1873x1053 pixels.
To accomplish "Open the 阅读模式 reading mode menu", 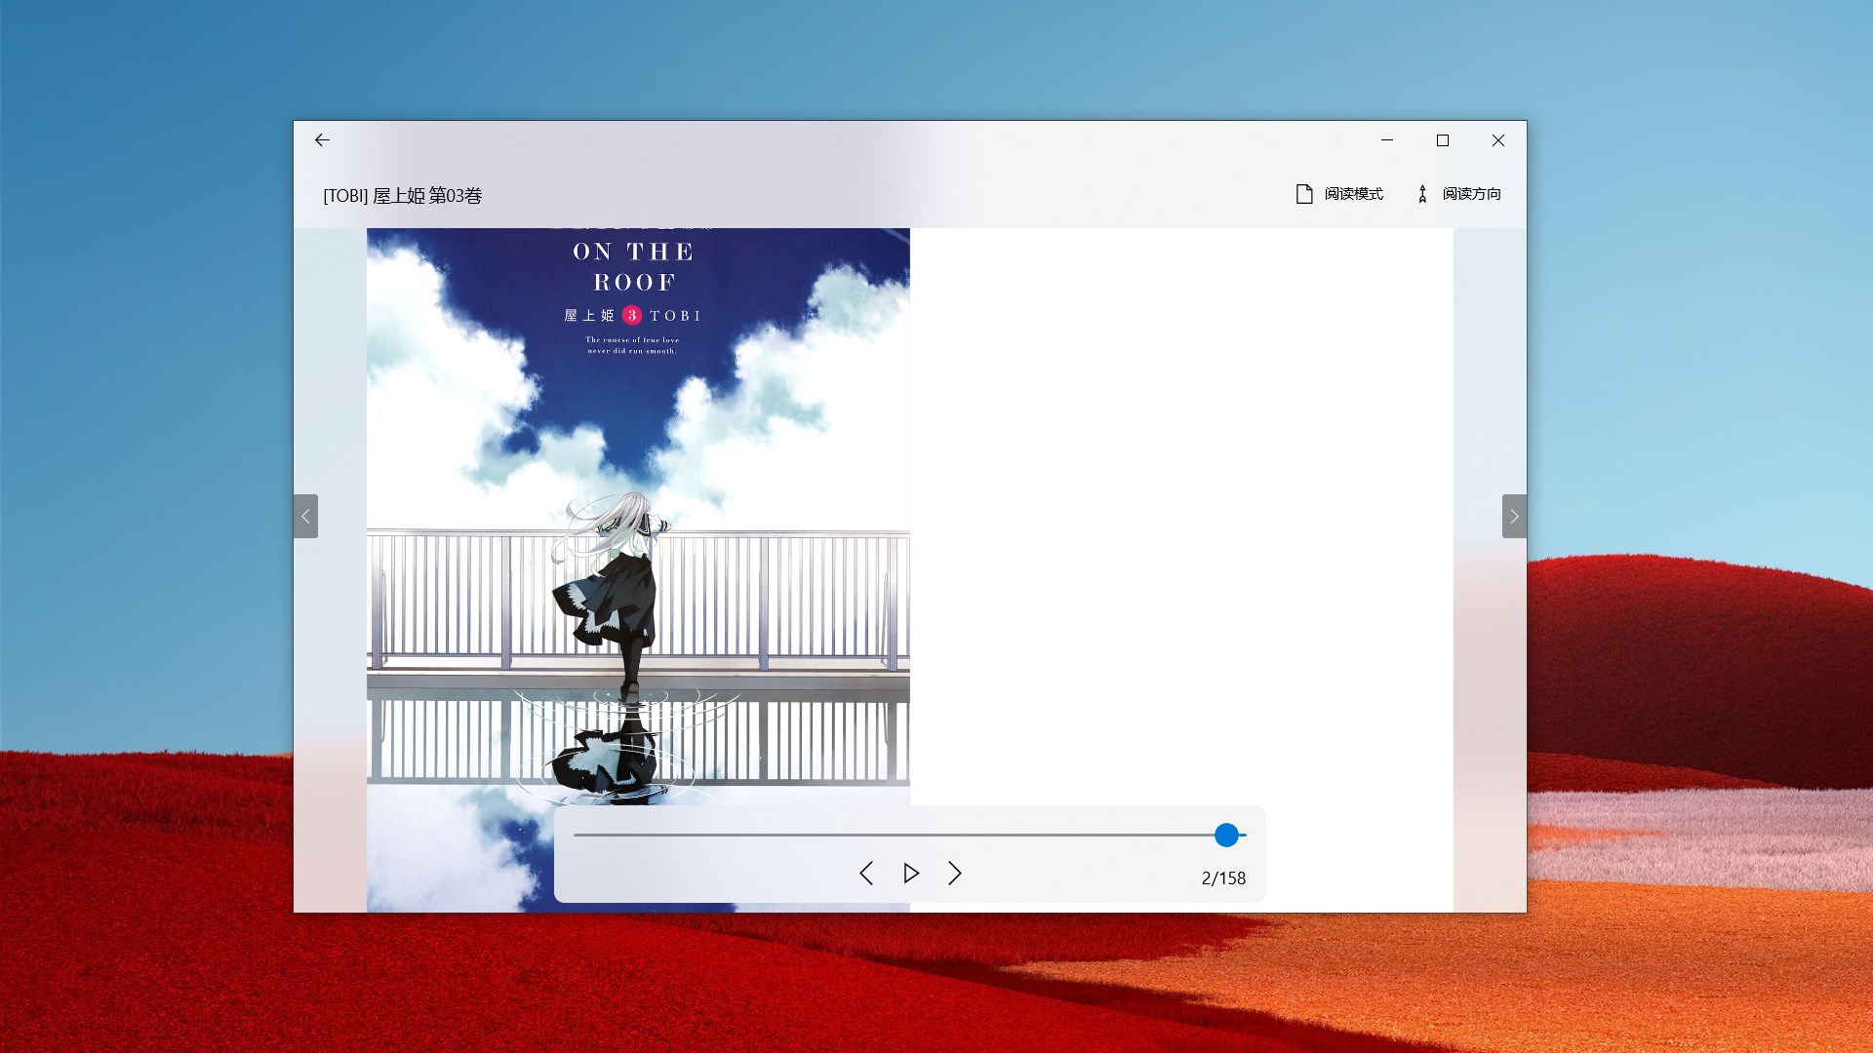I will (x=1353, y=194).
